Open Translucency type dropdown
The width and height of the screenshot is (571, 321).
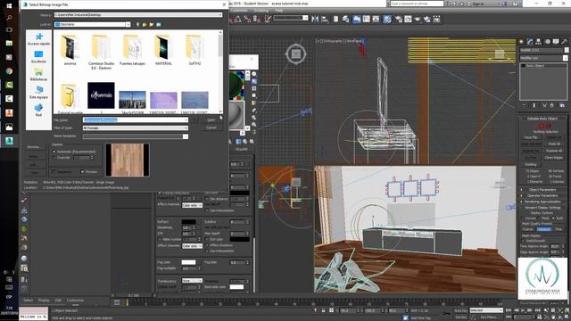pyautogui.click(x=192, y=281)
